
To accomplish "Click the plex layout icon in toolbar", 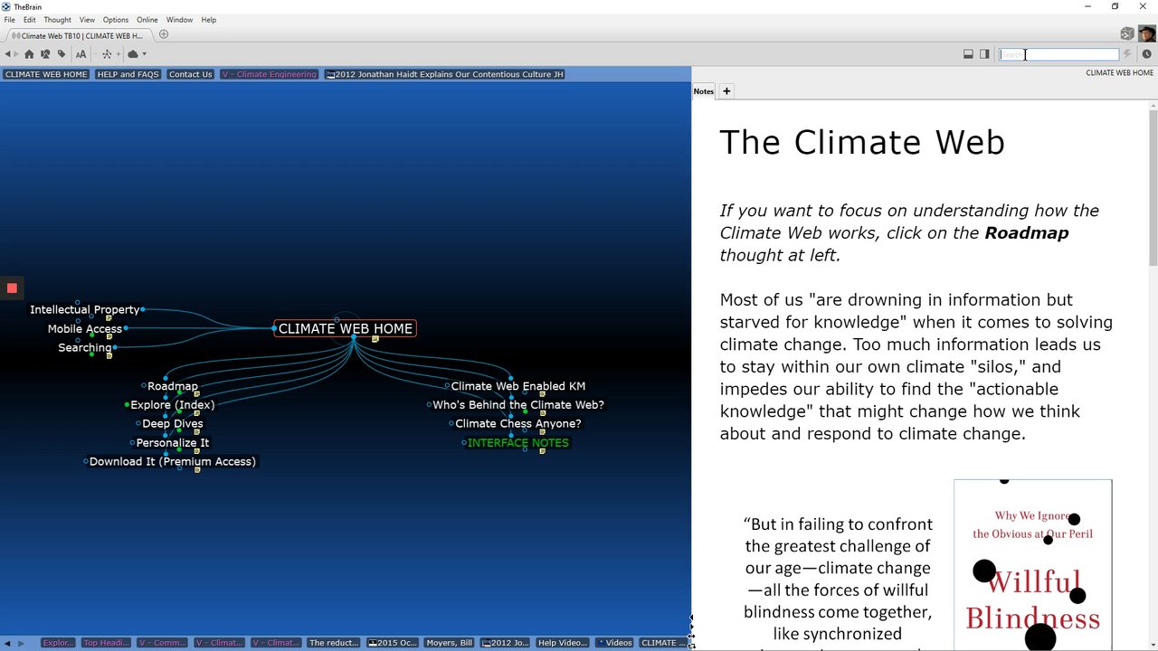I will 107,54.
